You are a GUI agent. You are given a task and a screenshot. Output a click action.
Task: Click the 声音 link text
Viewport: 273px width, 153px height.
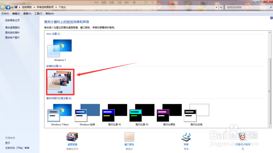186,145
